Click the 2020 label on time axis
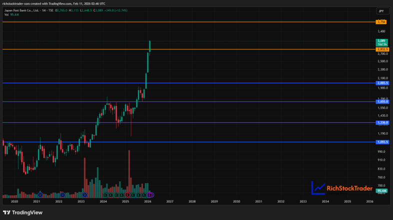Viewport: 393px width, 220px height. [14, 201]
